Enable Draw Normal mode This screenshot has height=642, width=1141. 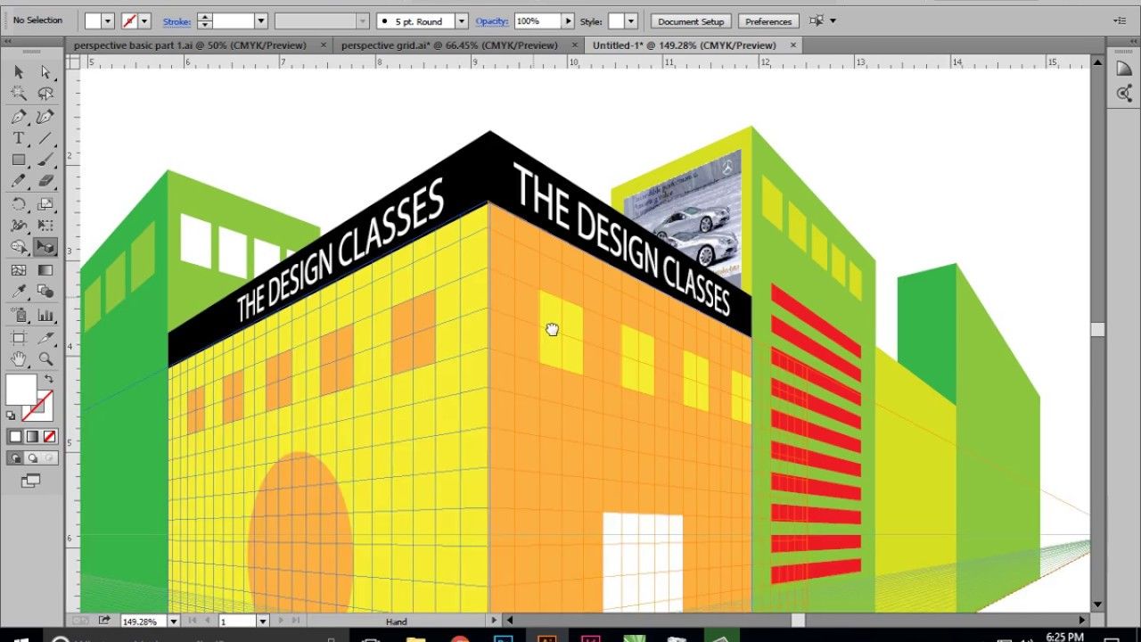[15, 458]
